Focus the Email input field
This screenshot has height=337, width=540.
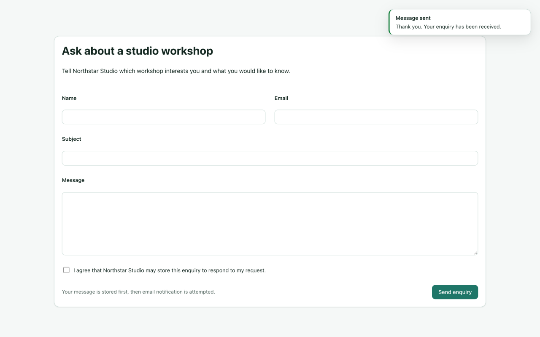tap(376, 117)
